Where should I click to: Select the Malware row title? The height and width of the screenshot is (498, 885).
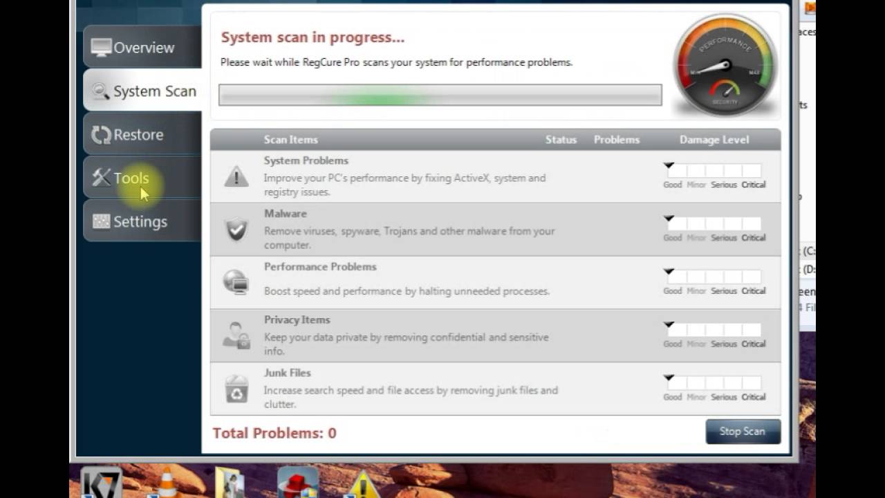[x=285, y=214]
